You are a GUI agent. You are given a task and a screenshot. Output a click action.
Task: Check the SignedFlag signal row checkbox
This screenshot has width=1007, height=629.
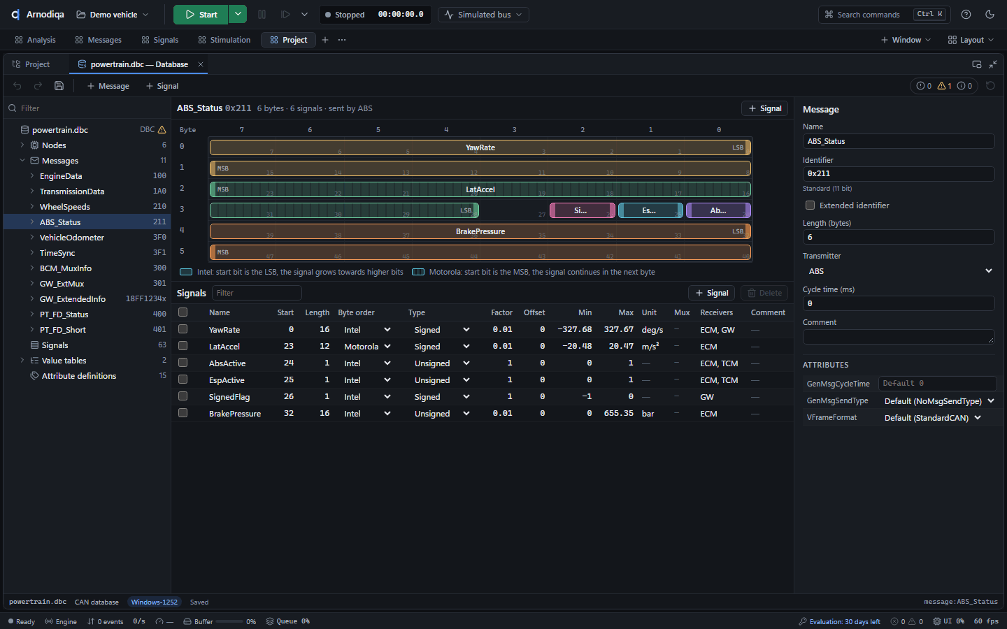pos(183,396)
